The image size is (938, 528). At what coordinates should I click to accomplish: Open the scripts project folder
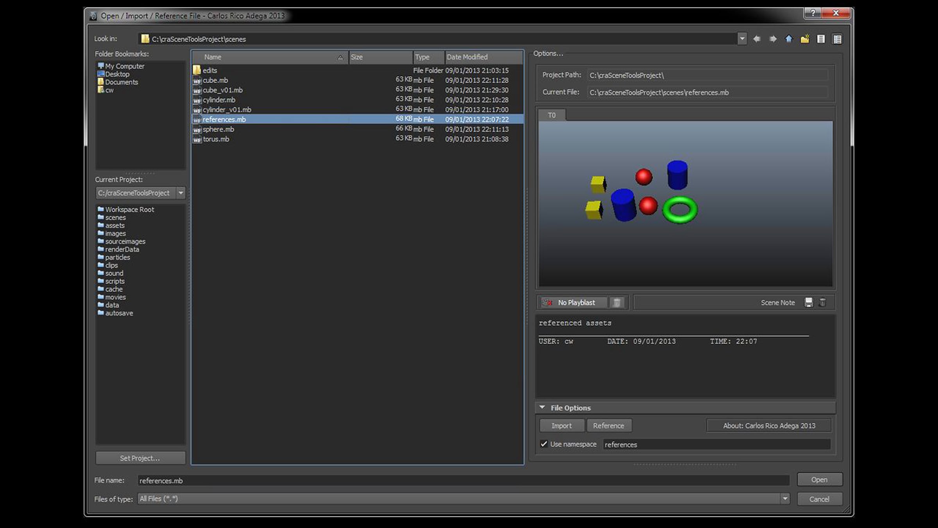pos(115,281)
